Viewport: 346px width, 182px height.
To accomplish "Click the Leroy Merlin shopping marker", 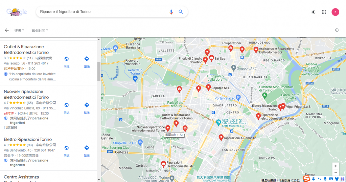I will [x=115, y=48].
